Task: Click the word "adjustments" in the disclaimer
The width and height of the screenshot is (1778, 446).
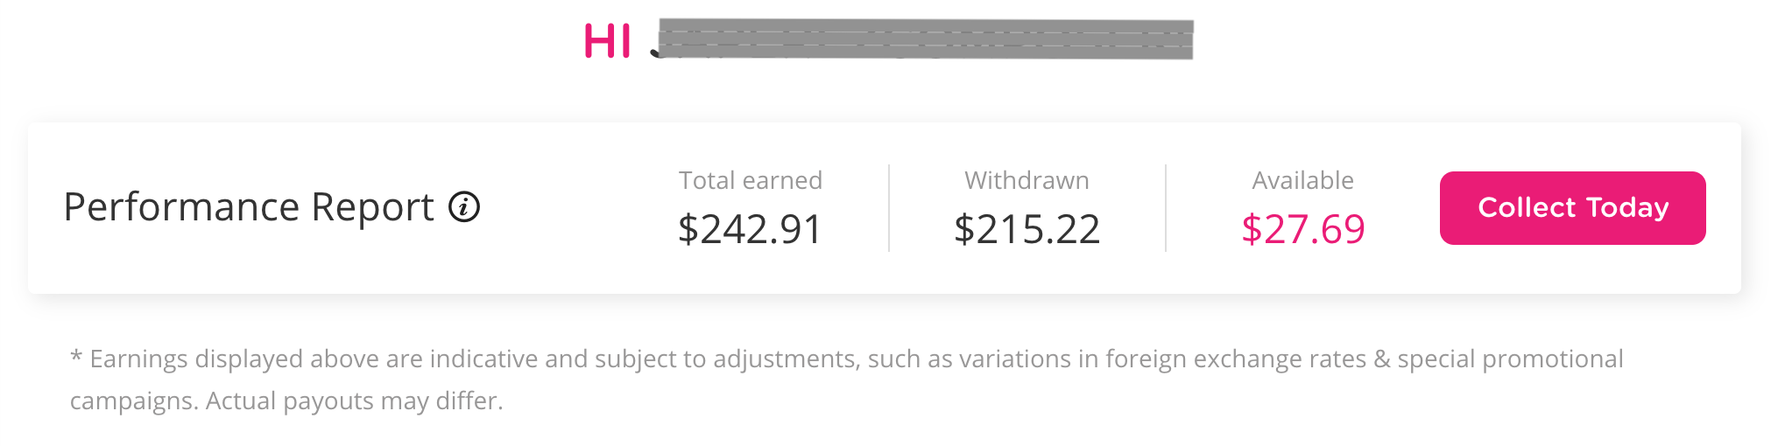Action: [786, 359]
